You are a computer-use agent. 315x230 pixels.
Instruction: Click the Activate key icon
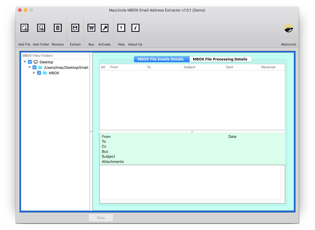tap(104, 28)
